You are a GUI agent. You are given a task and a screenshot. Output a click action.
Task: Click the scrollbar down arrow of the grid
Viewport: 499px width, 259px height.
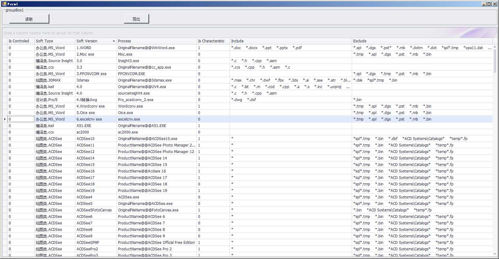pyautogui.click(x=495, y=254)
